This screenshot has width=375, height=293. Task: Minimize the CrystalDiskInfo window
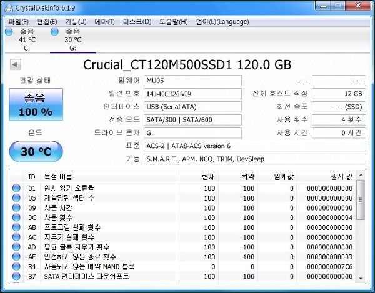[x=323, y=6]
